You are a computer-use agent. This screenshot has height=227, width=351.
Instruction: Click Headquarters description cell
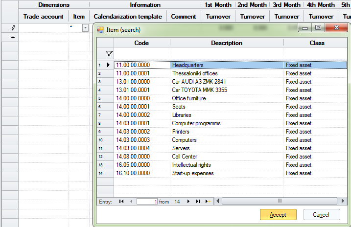[227, 65]
